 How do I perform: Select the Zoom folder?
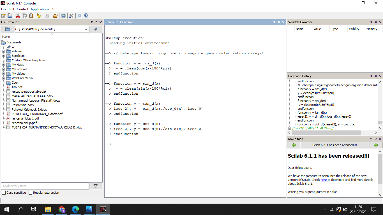(16, 83)
